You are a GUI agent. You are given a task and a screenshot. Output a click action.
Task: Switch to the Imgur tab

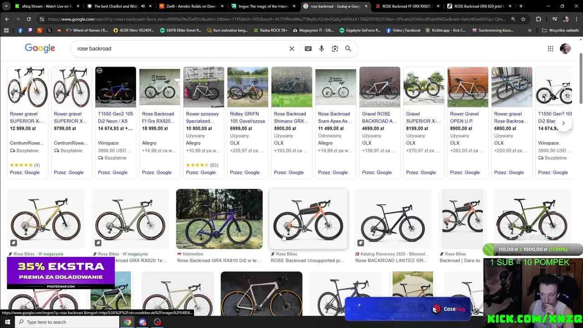coord(263,6)
